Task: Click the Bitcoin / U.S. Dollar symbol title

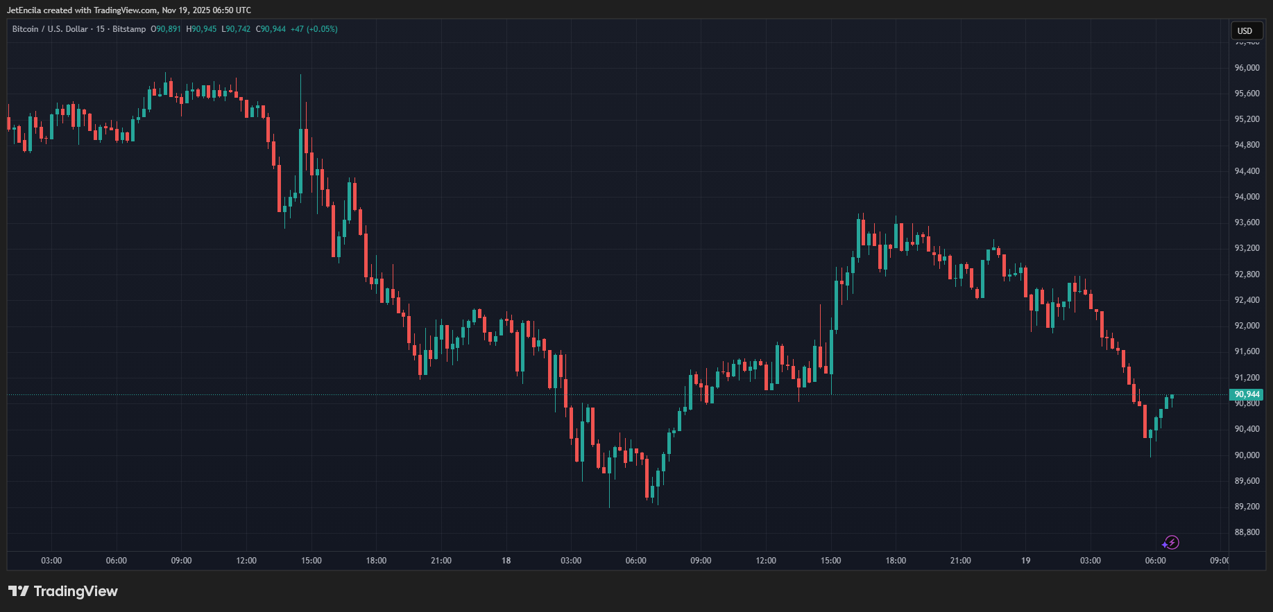Action: click(x=50, y=29)
